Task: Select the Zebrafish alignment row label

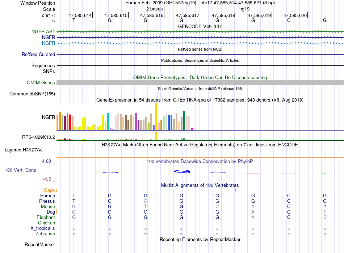Action: pos(45,234)
